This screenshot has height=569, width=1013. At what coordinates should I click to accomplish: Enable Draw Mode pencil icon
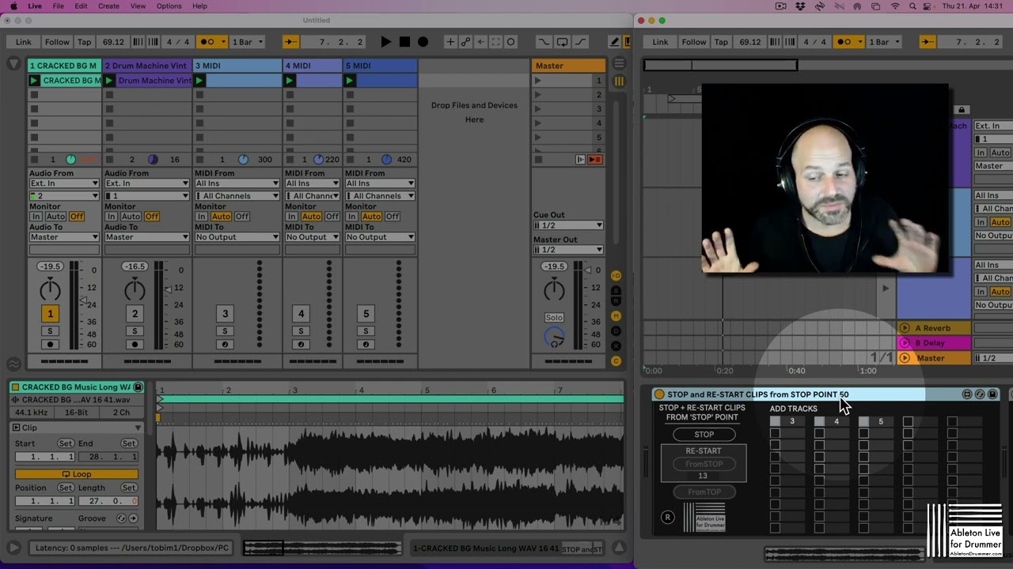click(x=614, y=42)
